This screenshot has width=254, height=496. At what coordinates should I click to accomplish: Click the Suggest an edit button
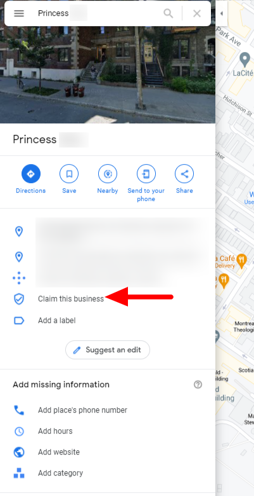click(x=108, y=350)
